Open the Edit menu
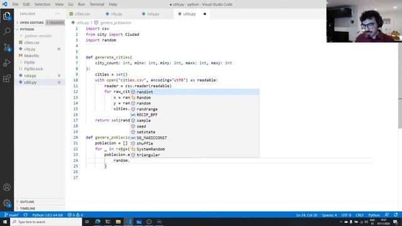This screenshot has width=402, height=226. coord(26,4)
